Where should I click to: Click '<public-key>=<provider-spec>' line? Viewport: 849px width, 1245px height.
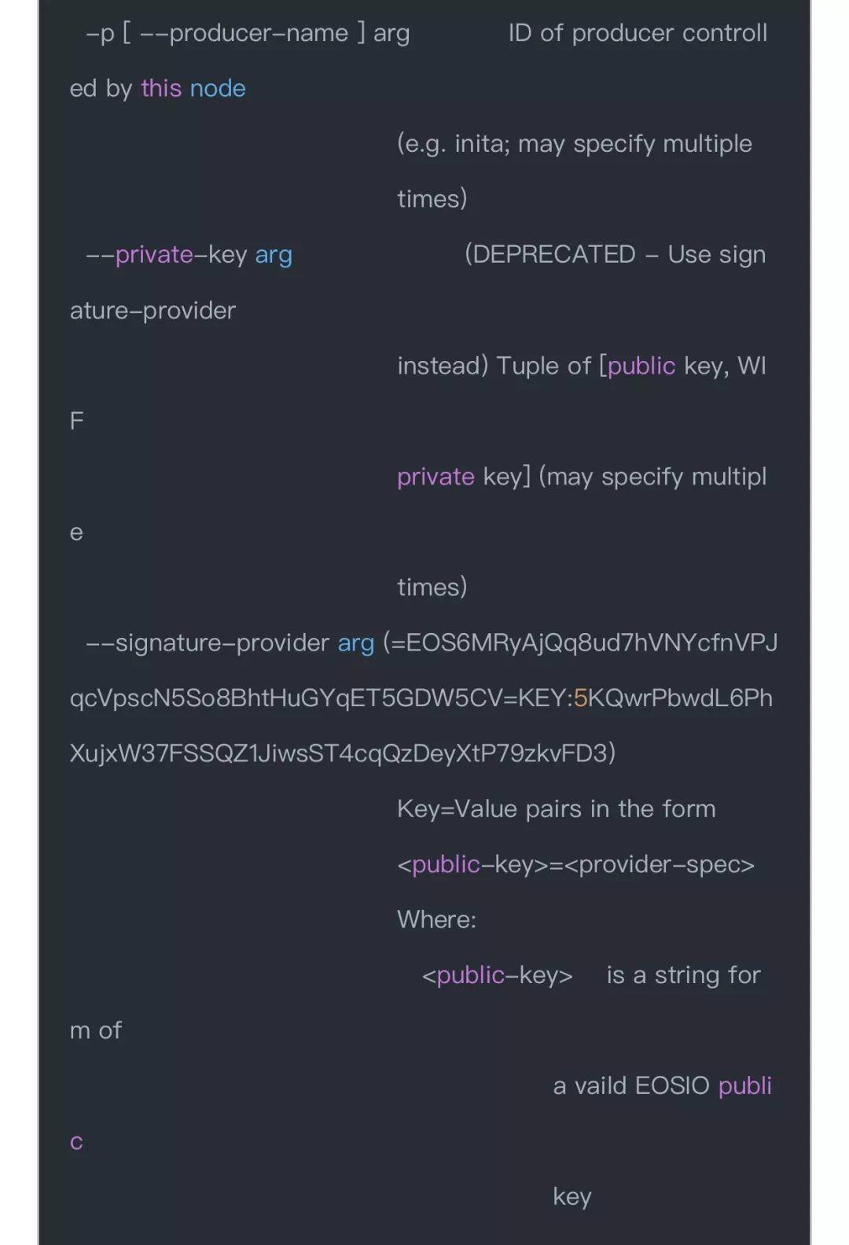575,864
